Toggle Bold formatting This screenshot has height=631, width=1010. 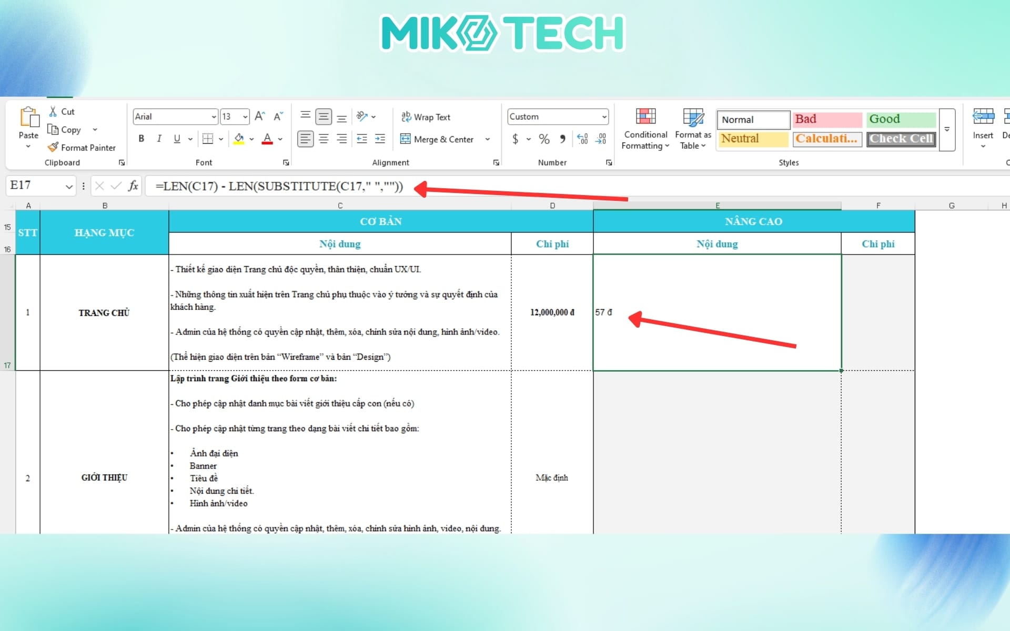click(141, 139)
